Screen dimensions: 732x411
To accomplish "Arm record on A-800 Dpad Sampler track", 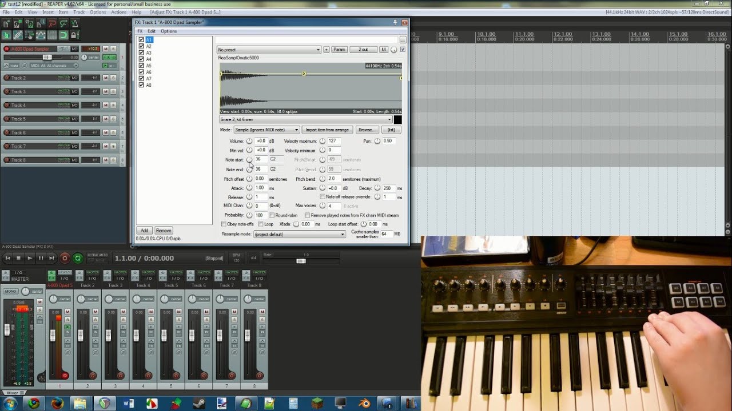I will click(7, 49).
